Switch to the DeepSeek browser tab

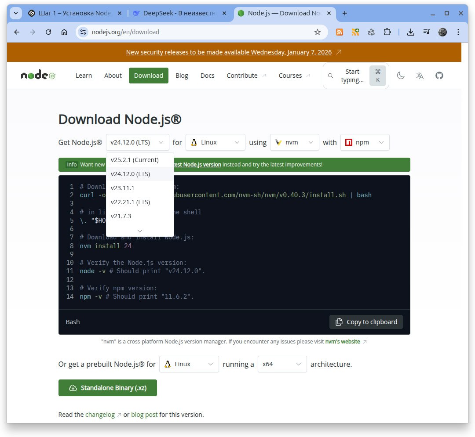coord(179,13)
